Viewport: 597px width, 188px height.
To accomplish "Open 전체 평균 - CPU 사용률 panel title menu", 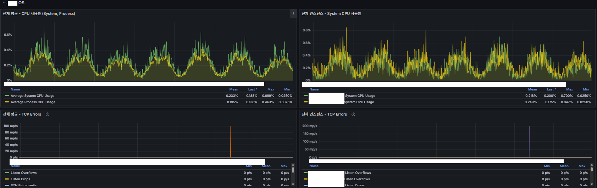I will click(39, 14).
